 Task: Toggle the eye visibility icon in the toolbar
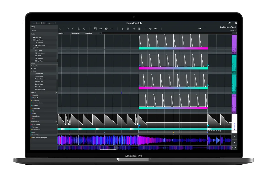[150, 29]
